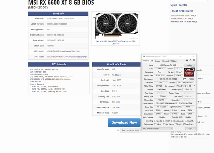Click the Digital Signature field WHQL

(188, 107)
